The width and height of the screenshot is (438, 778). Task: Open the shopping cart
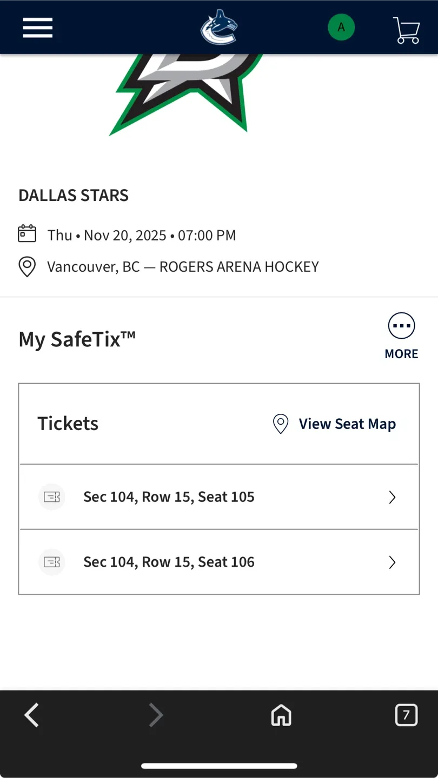pyautogui.click(x=406, y=30)
